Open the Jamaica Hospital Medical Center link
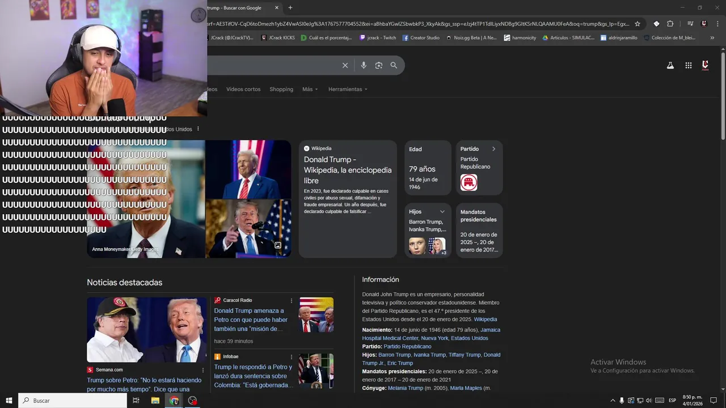 coord(431,334)
